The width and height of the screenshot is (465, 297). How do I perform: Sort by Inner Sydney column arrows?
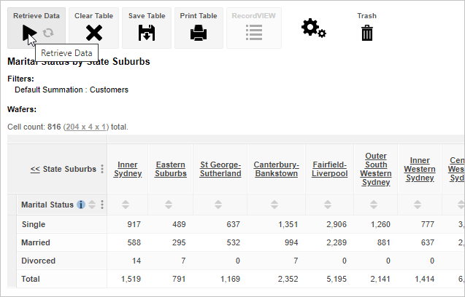click(x=127, y=205)
